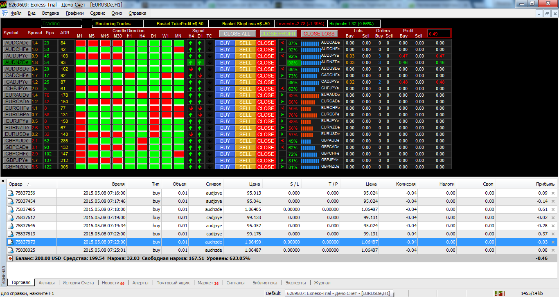Close the terminal panel with X
Viewport: 559px width, 297px height.
(x=2, y=181)
